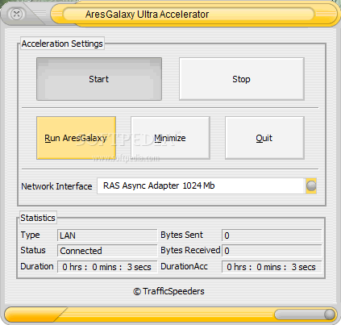
Task: Click the Statistics group label
Action: coord(38,218)
